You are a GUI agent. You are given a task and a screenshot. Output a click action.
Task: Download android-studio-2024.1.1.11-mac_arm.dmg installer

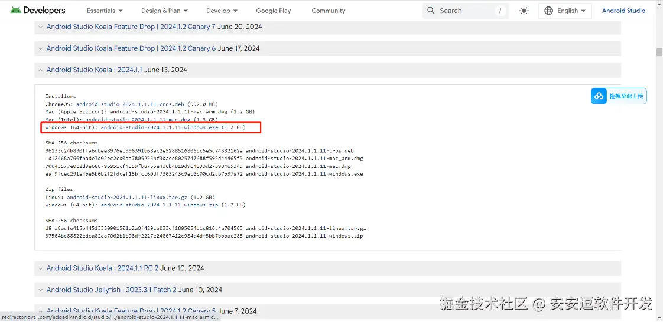click(x=169, y=112)
